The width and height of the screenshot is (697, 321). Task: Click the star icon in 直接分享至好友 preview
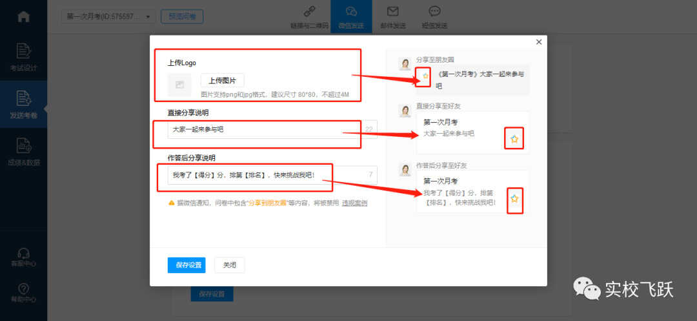click(514, 139)
